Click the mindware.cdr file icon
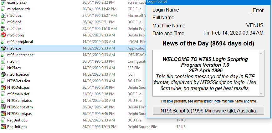Screen dimensions: 272x133 click(x=3, y=9)
